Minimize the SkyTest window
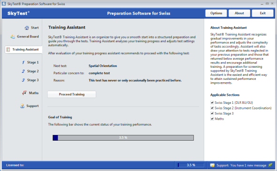The height and width of the screenshot is (171, 277). 262,4
